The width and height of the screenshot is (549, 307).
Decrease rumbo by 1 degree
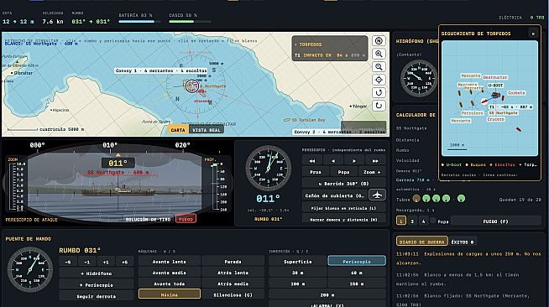(x=87, y=262)
